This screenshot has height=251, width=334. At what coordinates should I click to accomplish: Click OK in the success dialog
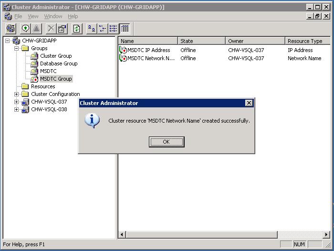(167, 142)
